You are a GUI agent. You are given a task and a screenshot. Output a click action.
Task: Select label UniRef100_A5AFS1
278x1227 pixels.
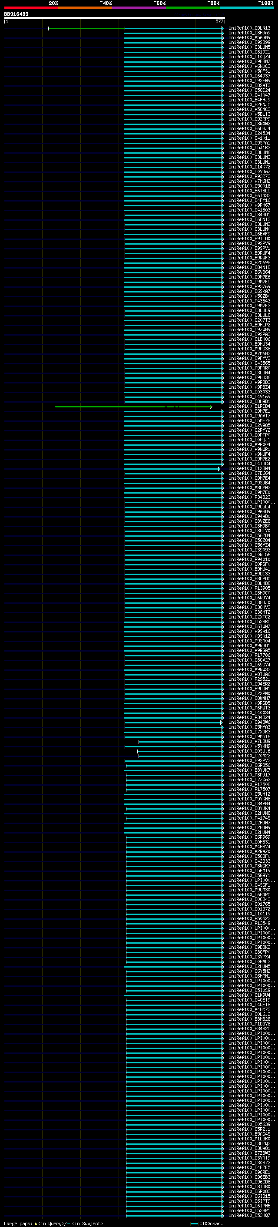[x=249, y=71]
